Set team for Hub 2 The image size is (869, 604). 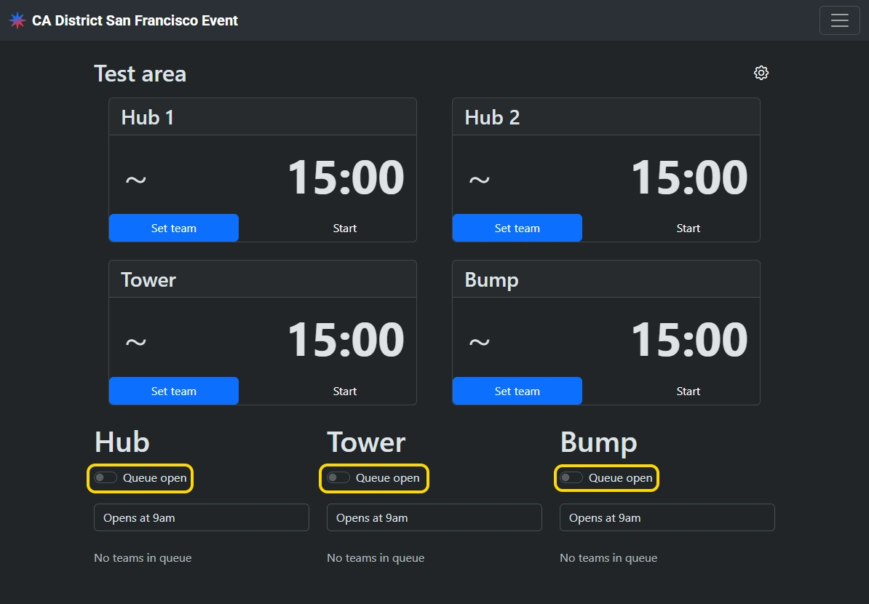pyautogui.click(x=517, y=228)
